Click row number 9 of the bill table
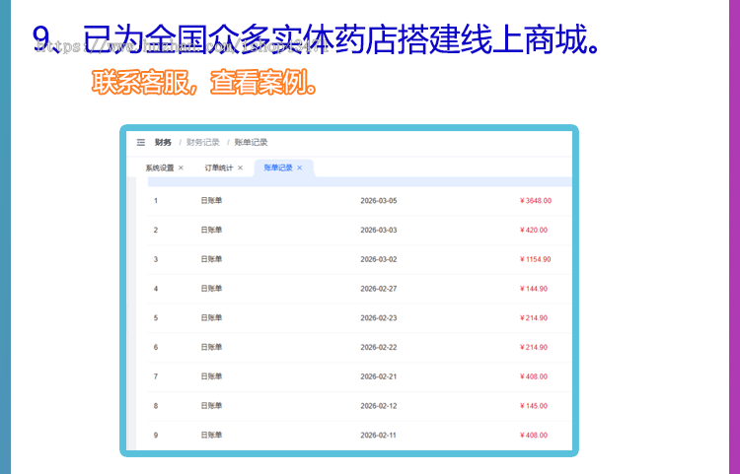Image resolution: width=740 pixels, height=474 pixels. click(x=156, y=435)
